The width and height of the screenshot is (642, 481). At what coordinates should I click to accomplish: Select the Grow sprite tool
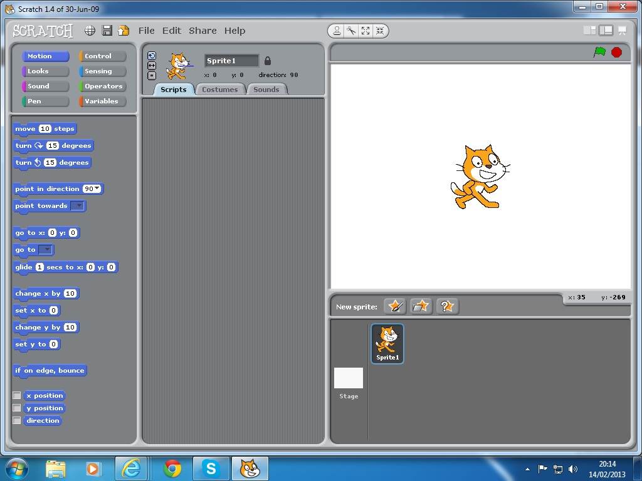coord(367,30)
